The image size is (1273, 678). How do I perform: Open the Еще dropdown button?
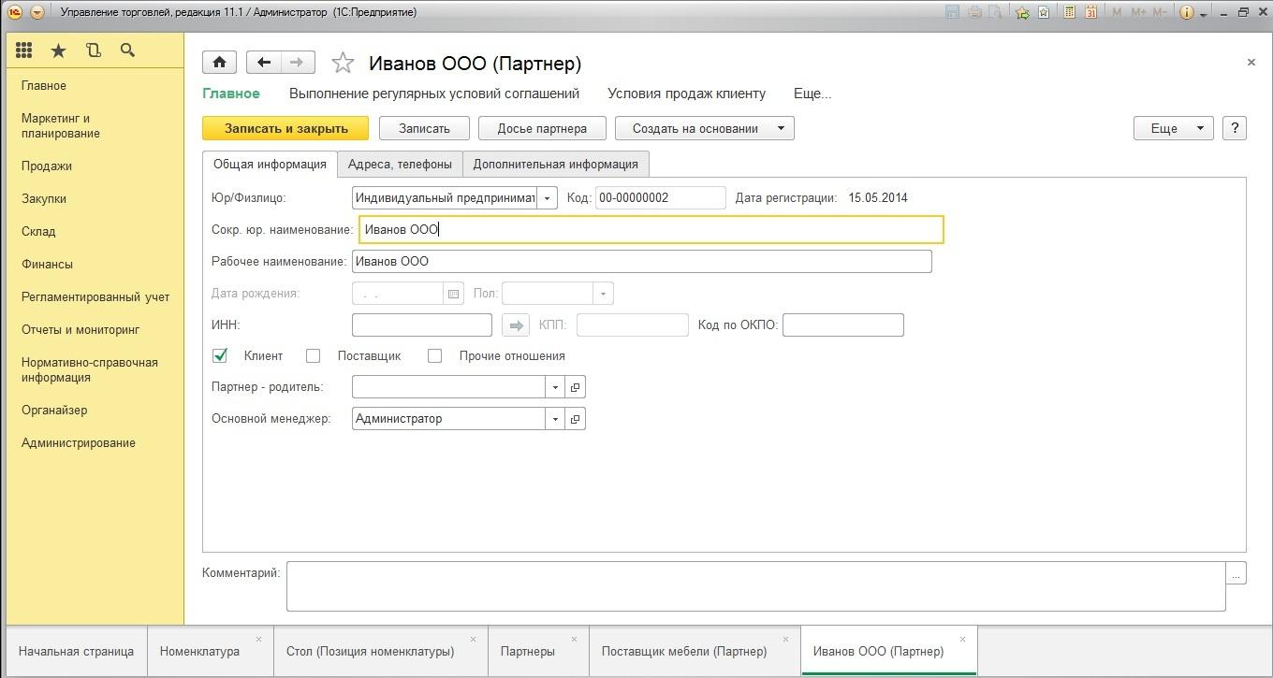click(1174, 128)
